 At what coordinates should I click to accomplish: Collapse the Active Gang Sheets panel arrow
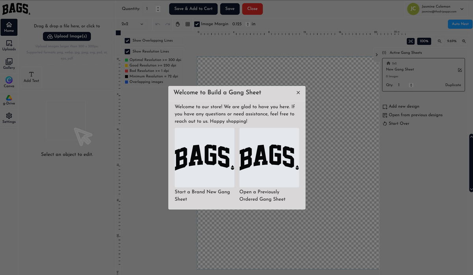click(x=376, y=55)
